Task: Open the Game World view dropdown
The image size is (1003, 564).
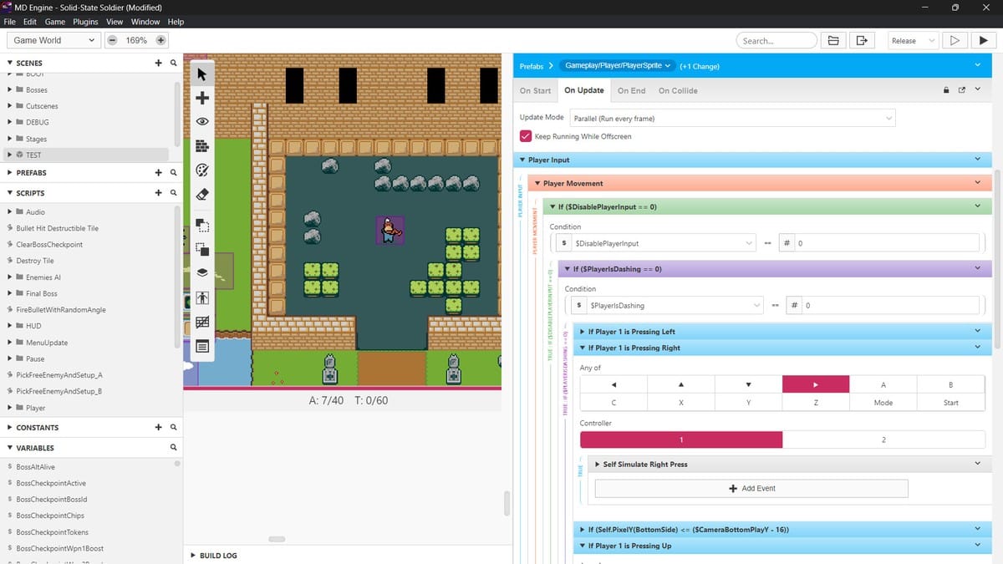Action: click(53, 40)
